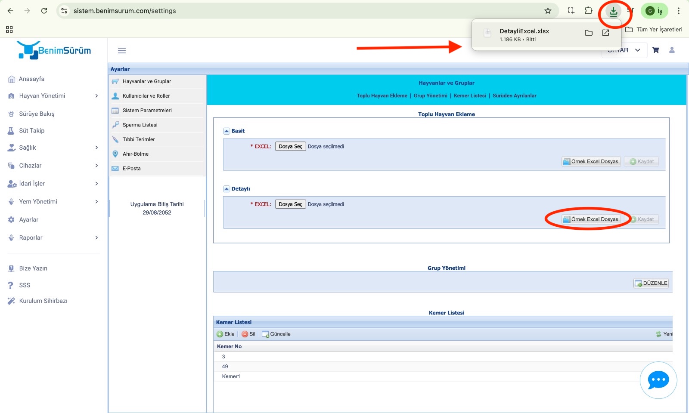Collapse the Detaylı section
Image resolution: width=689 pixels, height=413 pixels.
(227, 189)
